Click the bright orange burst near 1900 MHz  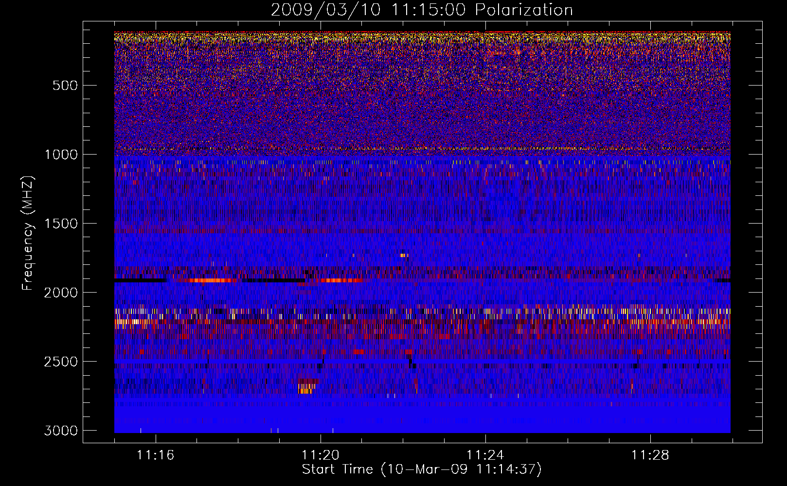210,280
